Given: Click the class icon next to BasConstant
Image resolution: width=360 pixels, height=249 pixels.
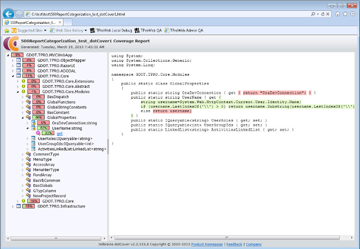Looking at the screenshot, I should 28,112.
